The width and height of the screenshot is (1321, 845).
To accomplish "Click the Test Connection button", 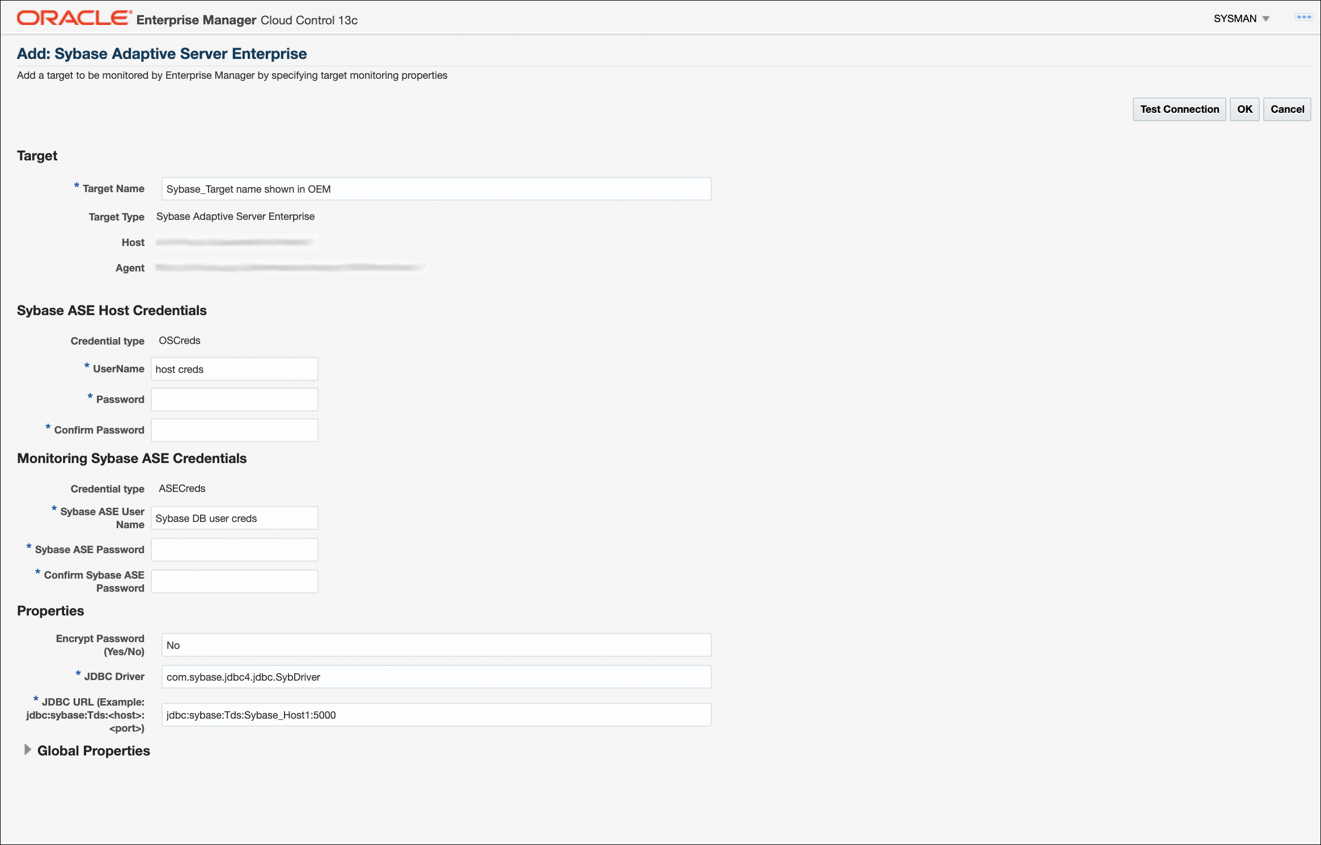I will click(1179, 109).
